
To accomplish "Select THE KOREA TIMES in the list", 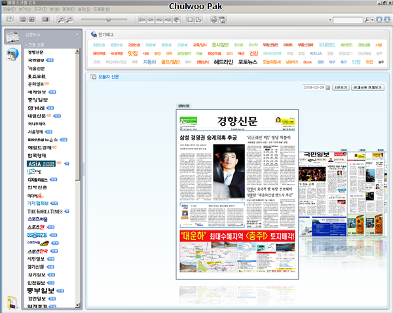I will click(45, 212).
